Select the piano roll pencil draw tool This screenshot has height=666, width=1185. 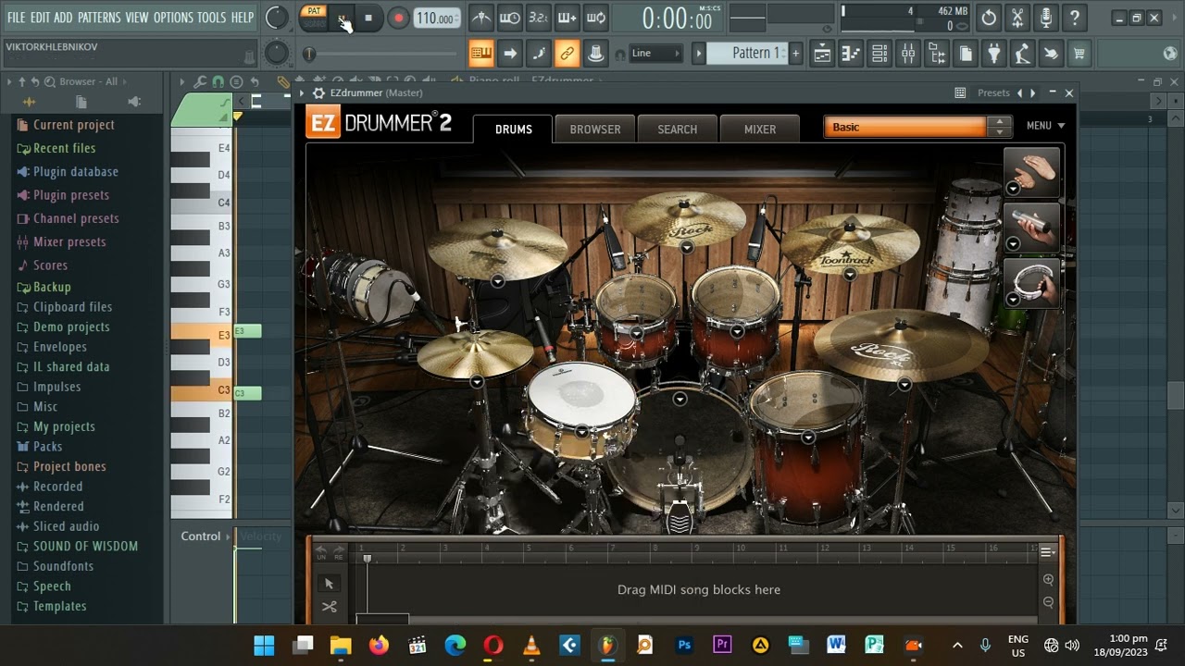283,81
